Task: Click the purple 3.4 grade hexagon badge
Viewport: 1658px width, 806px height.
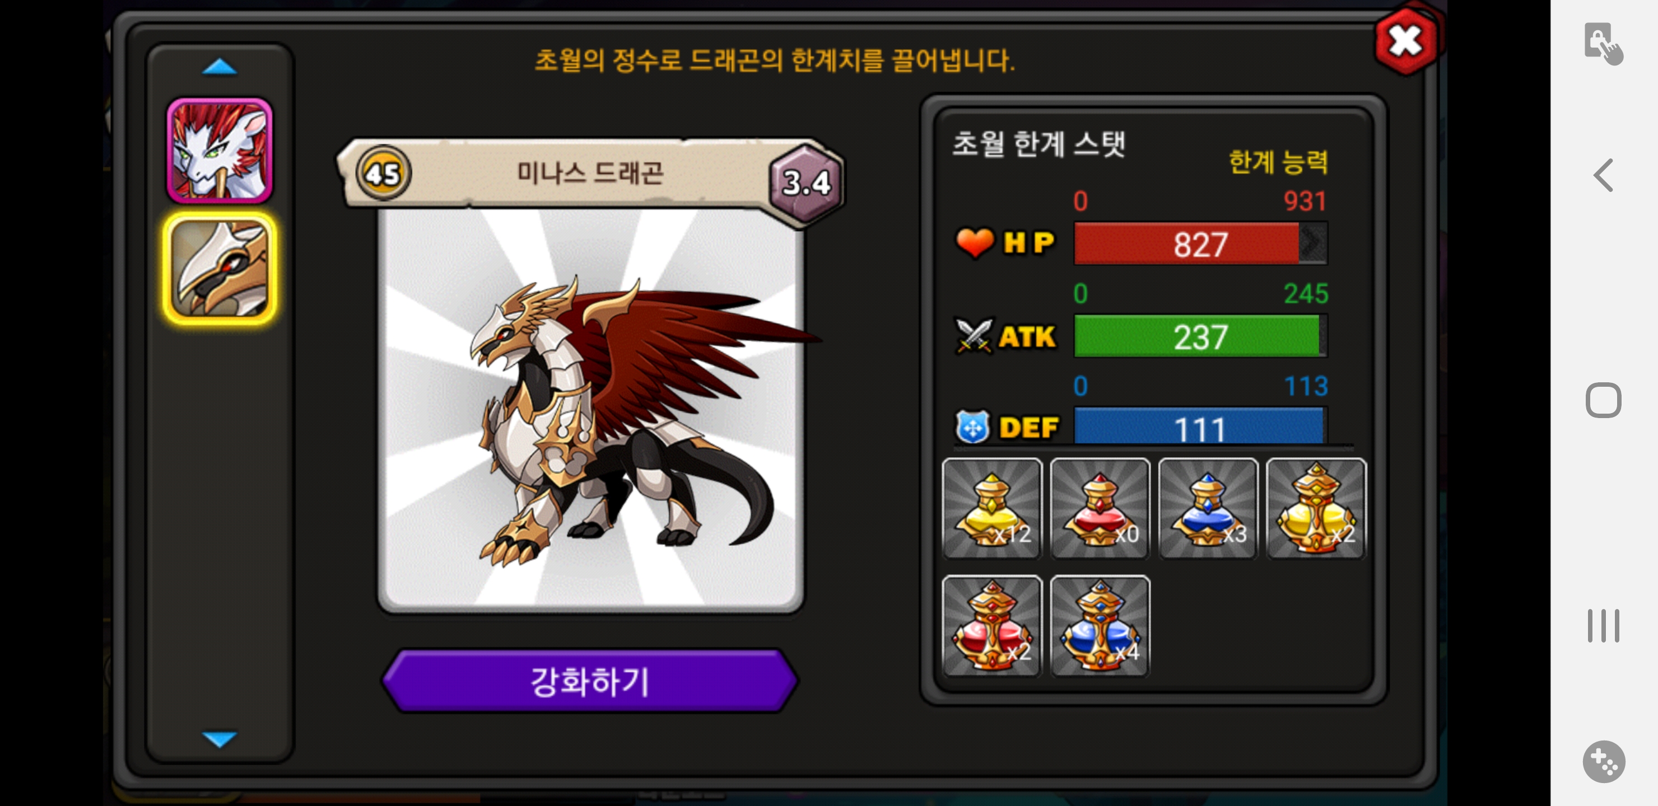Action: pyautogui.click(x=807, y=182)
